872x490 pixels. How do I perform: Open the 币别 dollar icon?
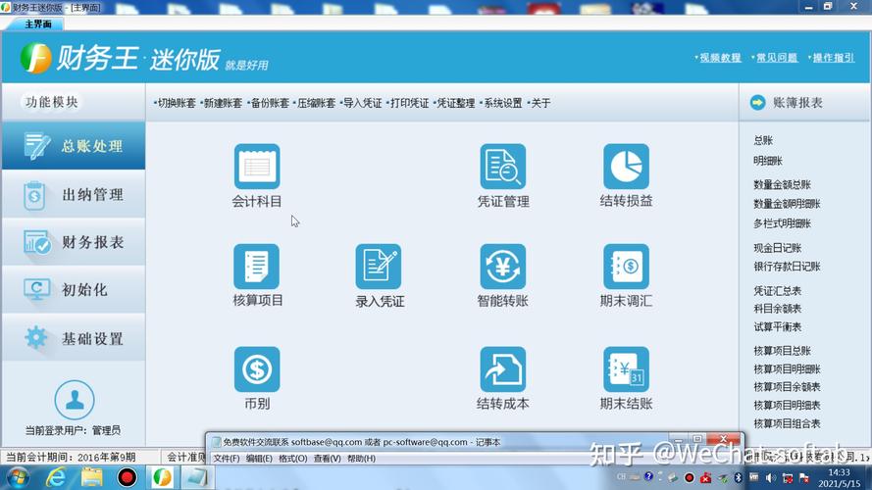(257, 369)
